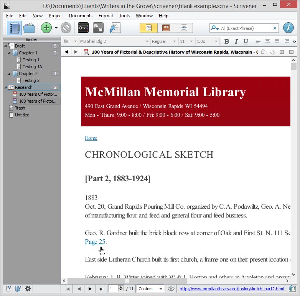Switch to Outliner view mode
The width and height of the screenshot is (300, 296).
(184, 28)
